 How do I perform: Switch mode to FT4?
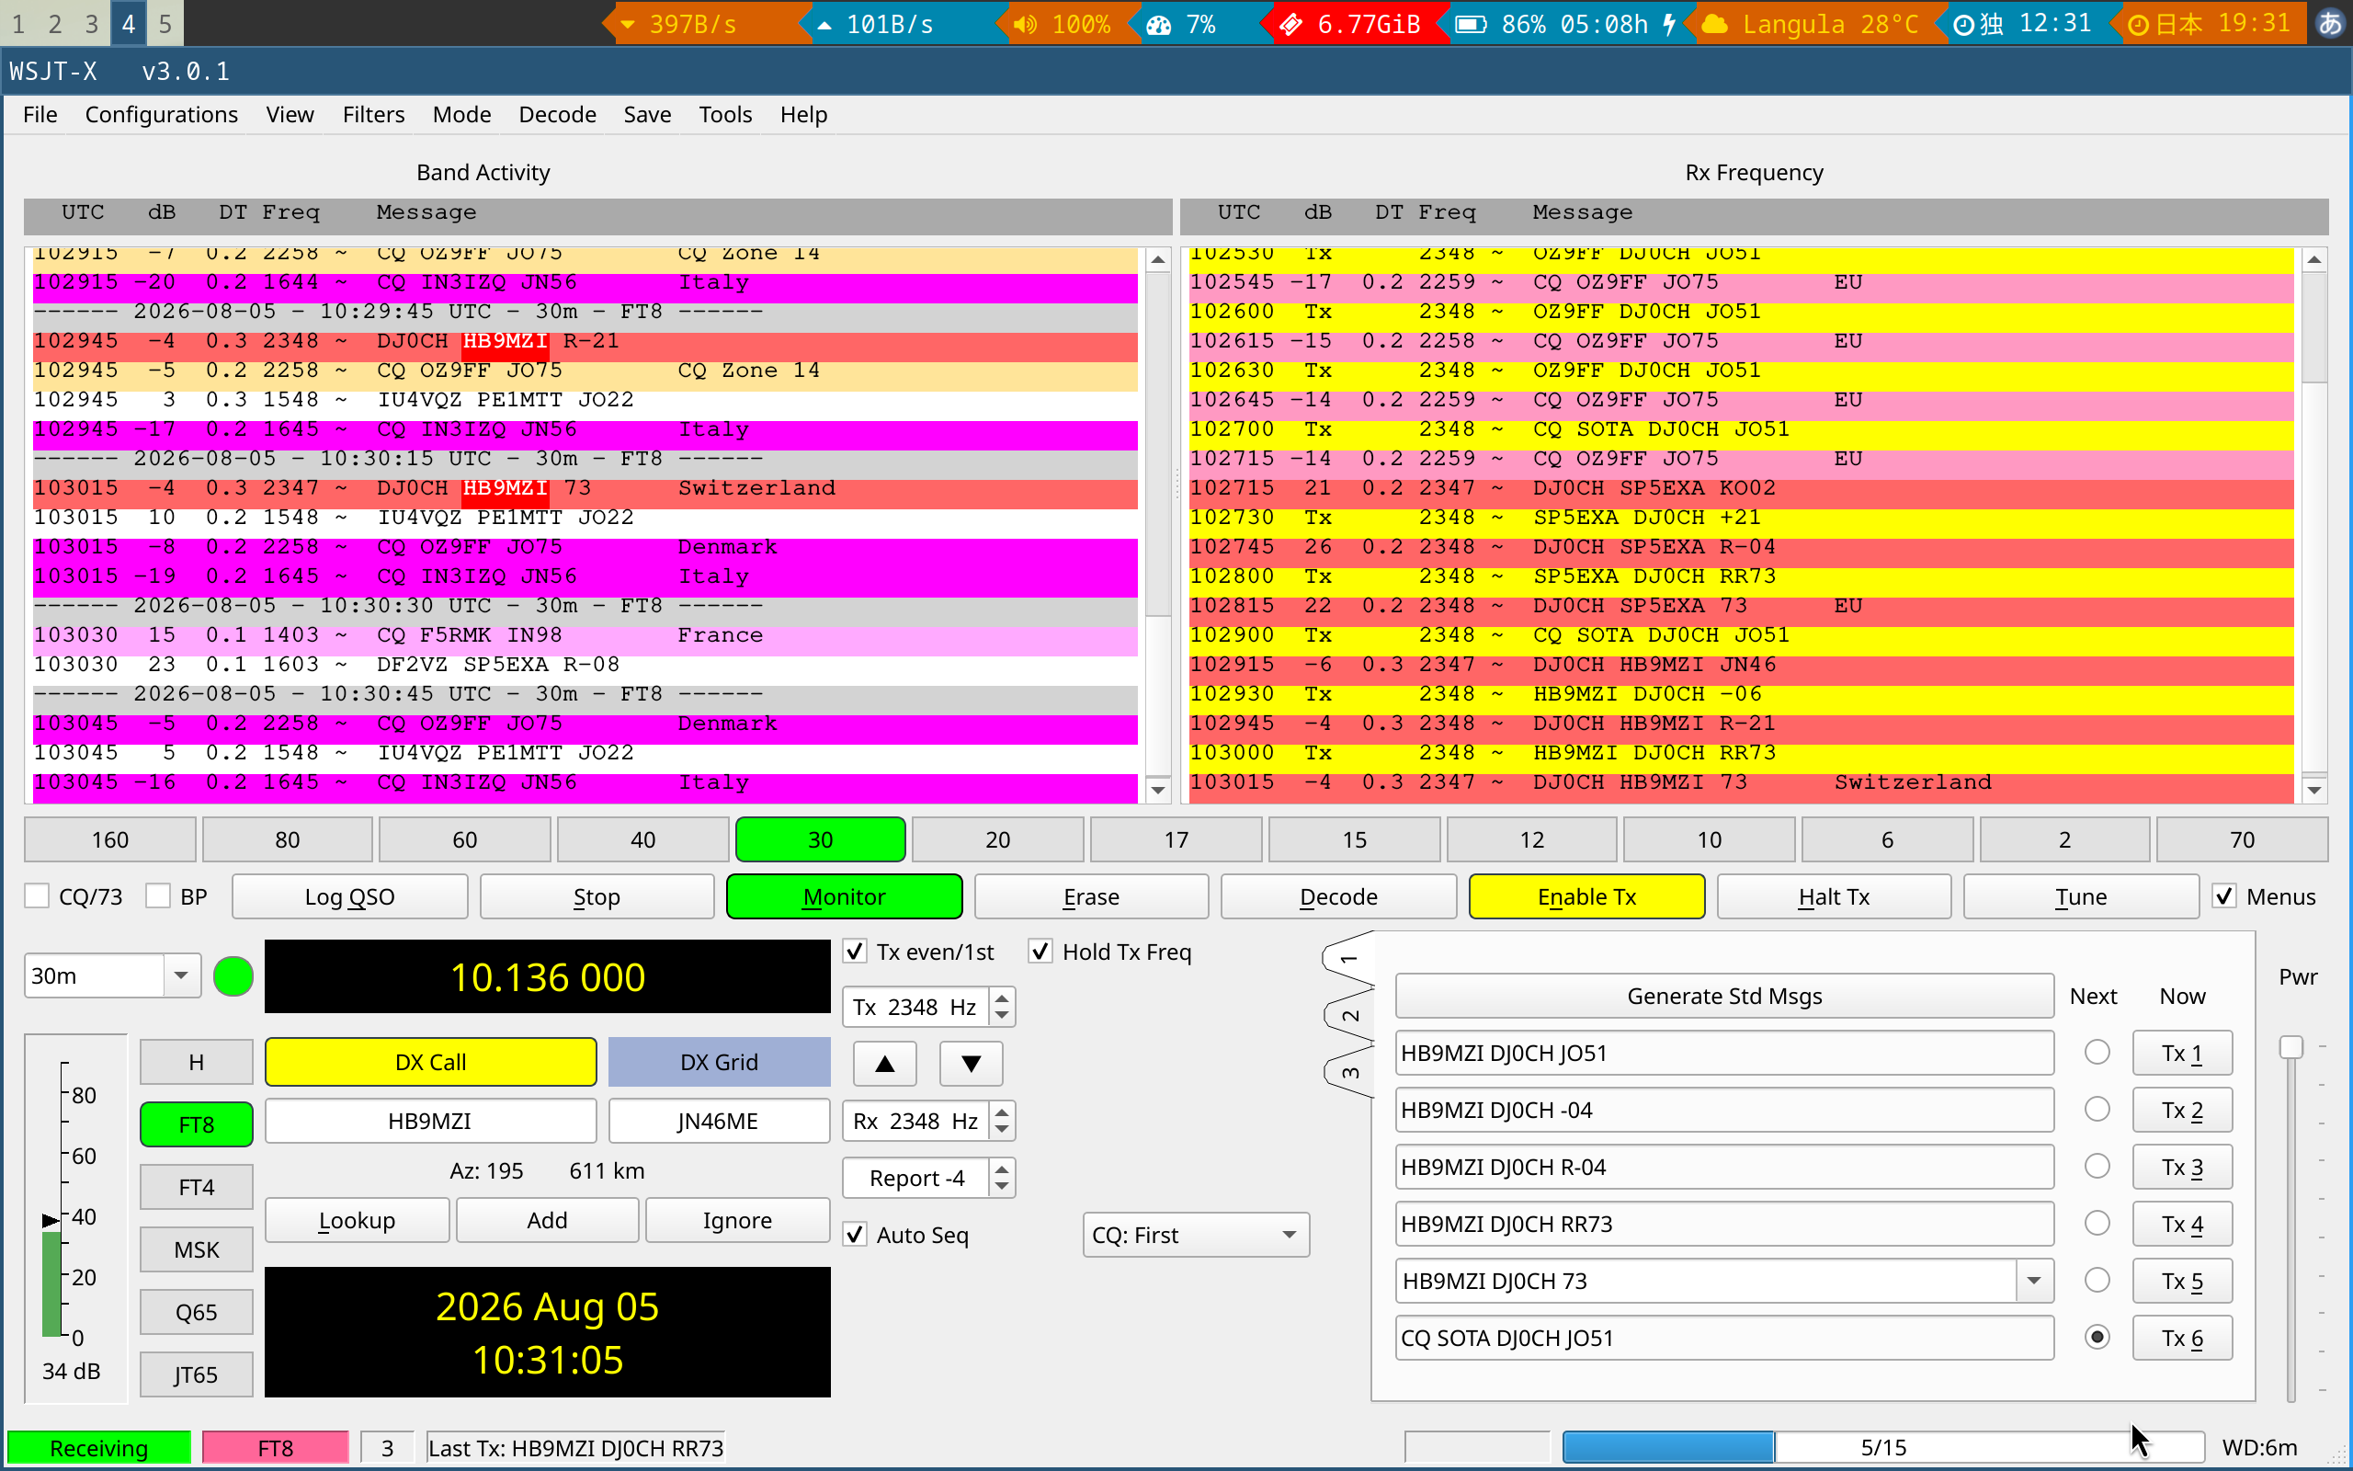pos(197,1187)
